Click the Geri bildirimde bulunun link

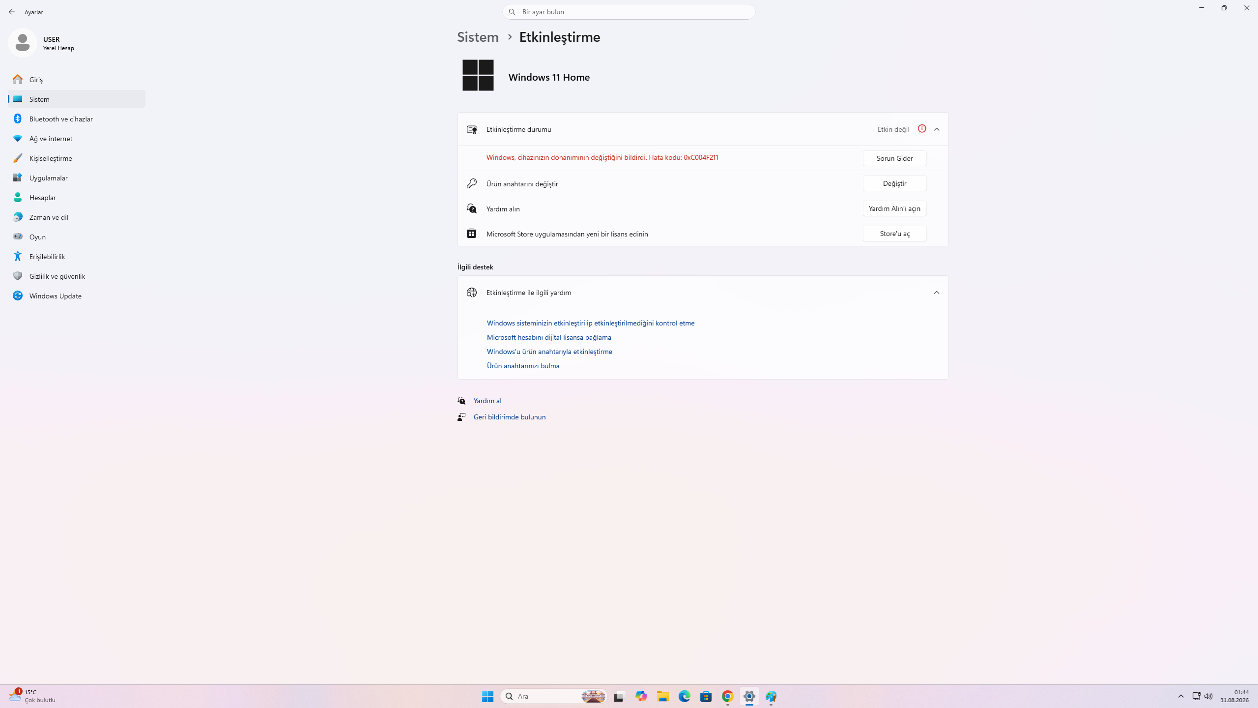click(x=510, y=417)
